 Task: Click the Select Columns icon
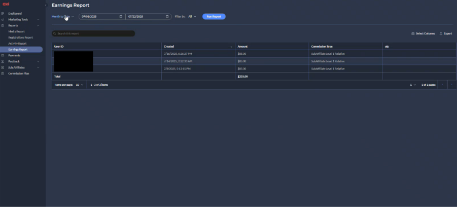pos(413,33)
